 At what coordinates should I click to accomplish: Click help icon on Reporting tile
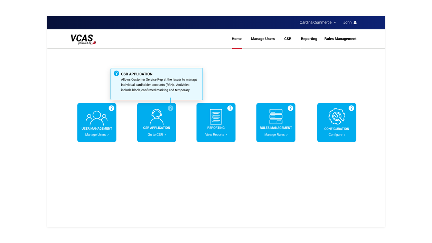[230, 108]
